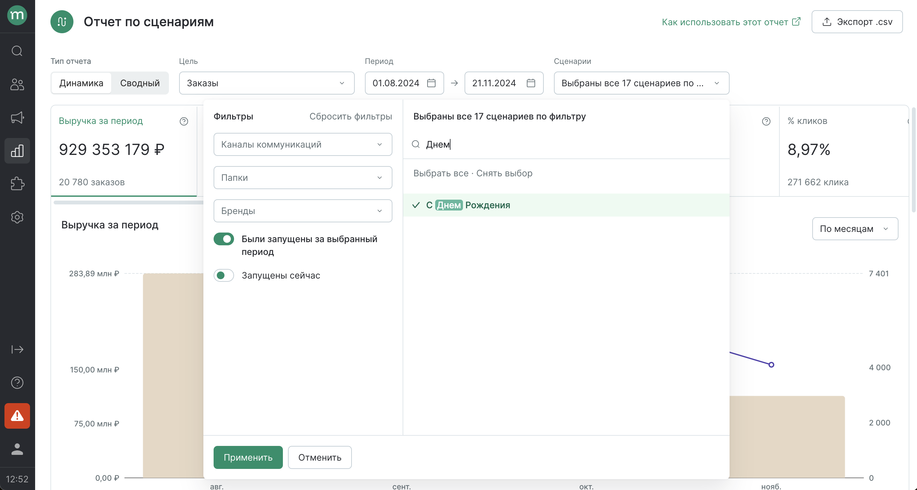This screenshot has width=917, height=490.
Task: Open customers section icon in sidebar
Action: pyautogui.click(x=17, y=84)
